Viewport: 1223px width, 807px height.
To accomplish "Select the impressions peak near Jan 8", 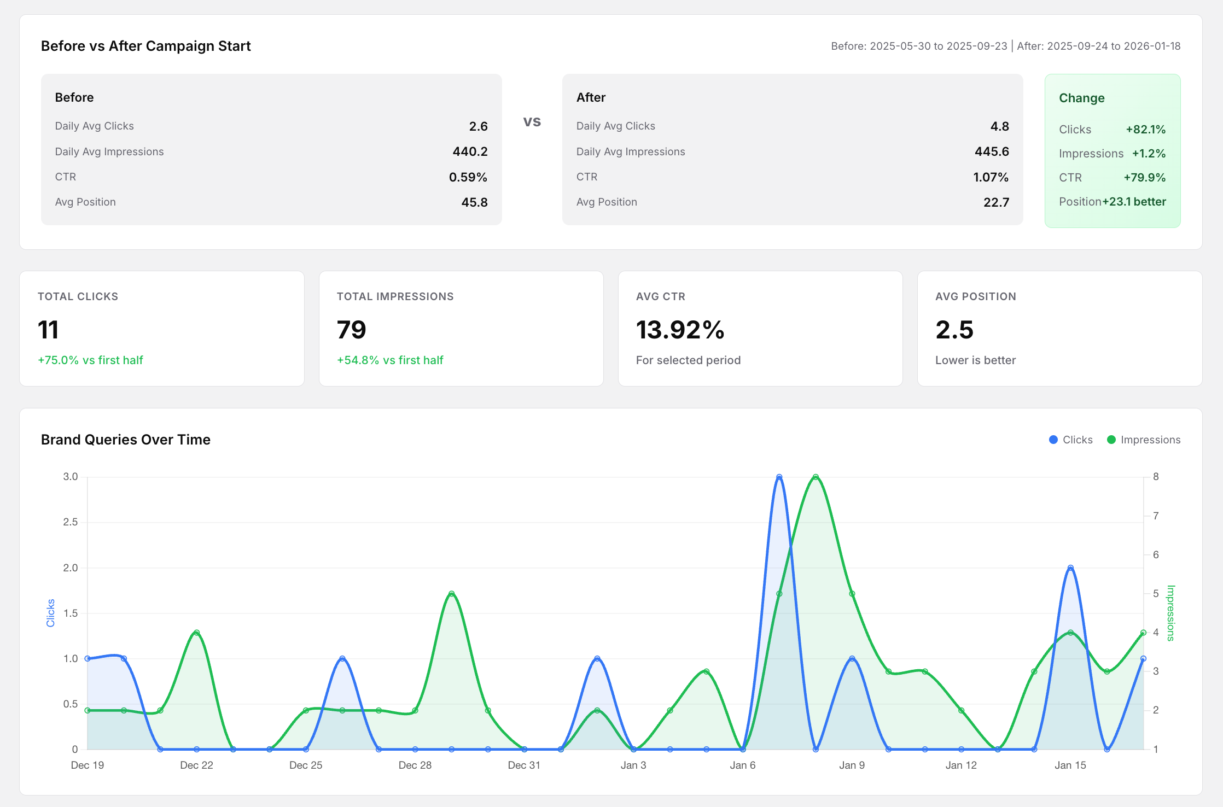I will point(814,477).
